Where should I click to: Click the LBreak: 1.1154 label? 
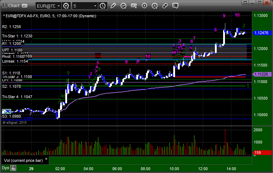15,61
